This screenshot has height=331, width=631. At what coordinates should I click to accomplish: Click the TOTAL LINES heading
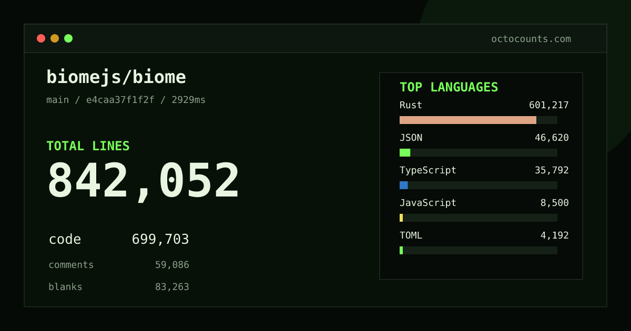click(88, 146)
